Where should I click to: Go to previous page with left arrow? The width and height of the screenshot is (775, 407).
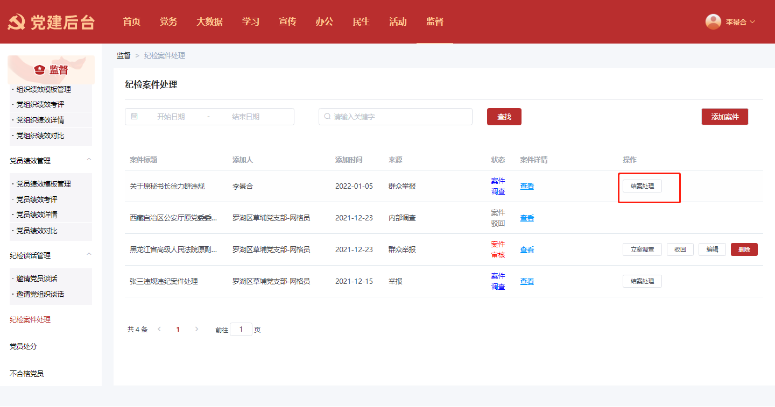click(159, 329)
